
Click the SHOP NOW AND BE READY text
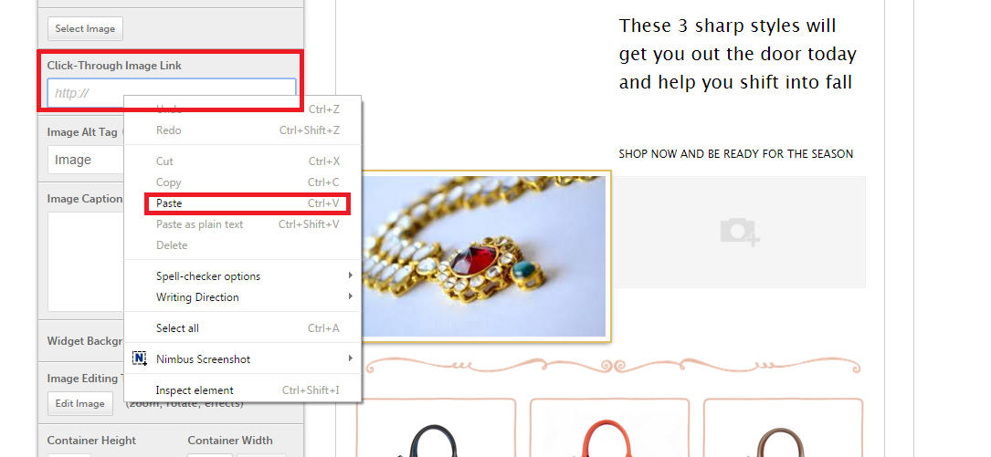point(735,154)
